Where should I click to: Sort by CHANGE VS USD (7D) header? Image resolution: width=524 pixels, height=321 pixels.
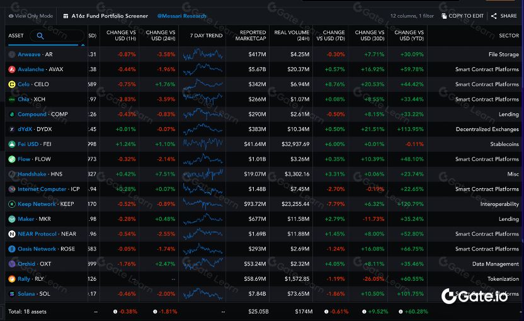pos(331,35)
